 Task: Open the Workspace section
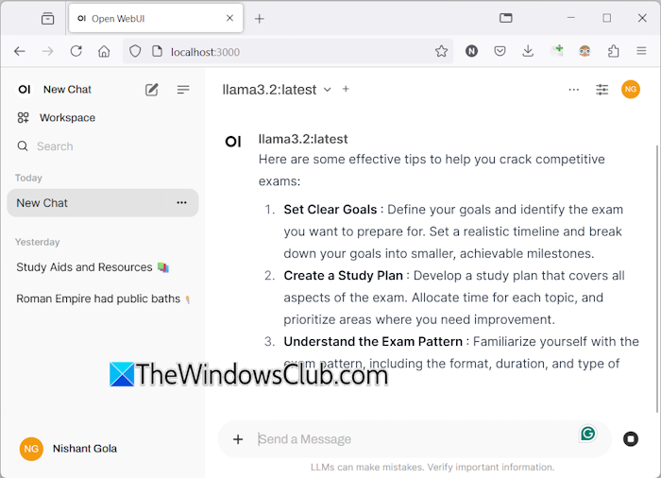tap(56, 118)
